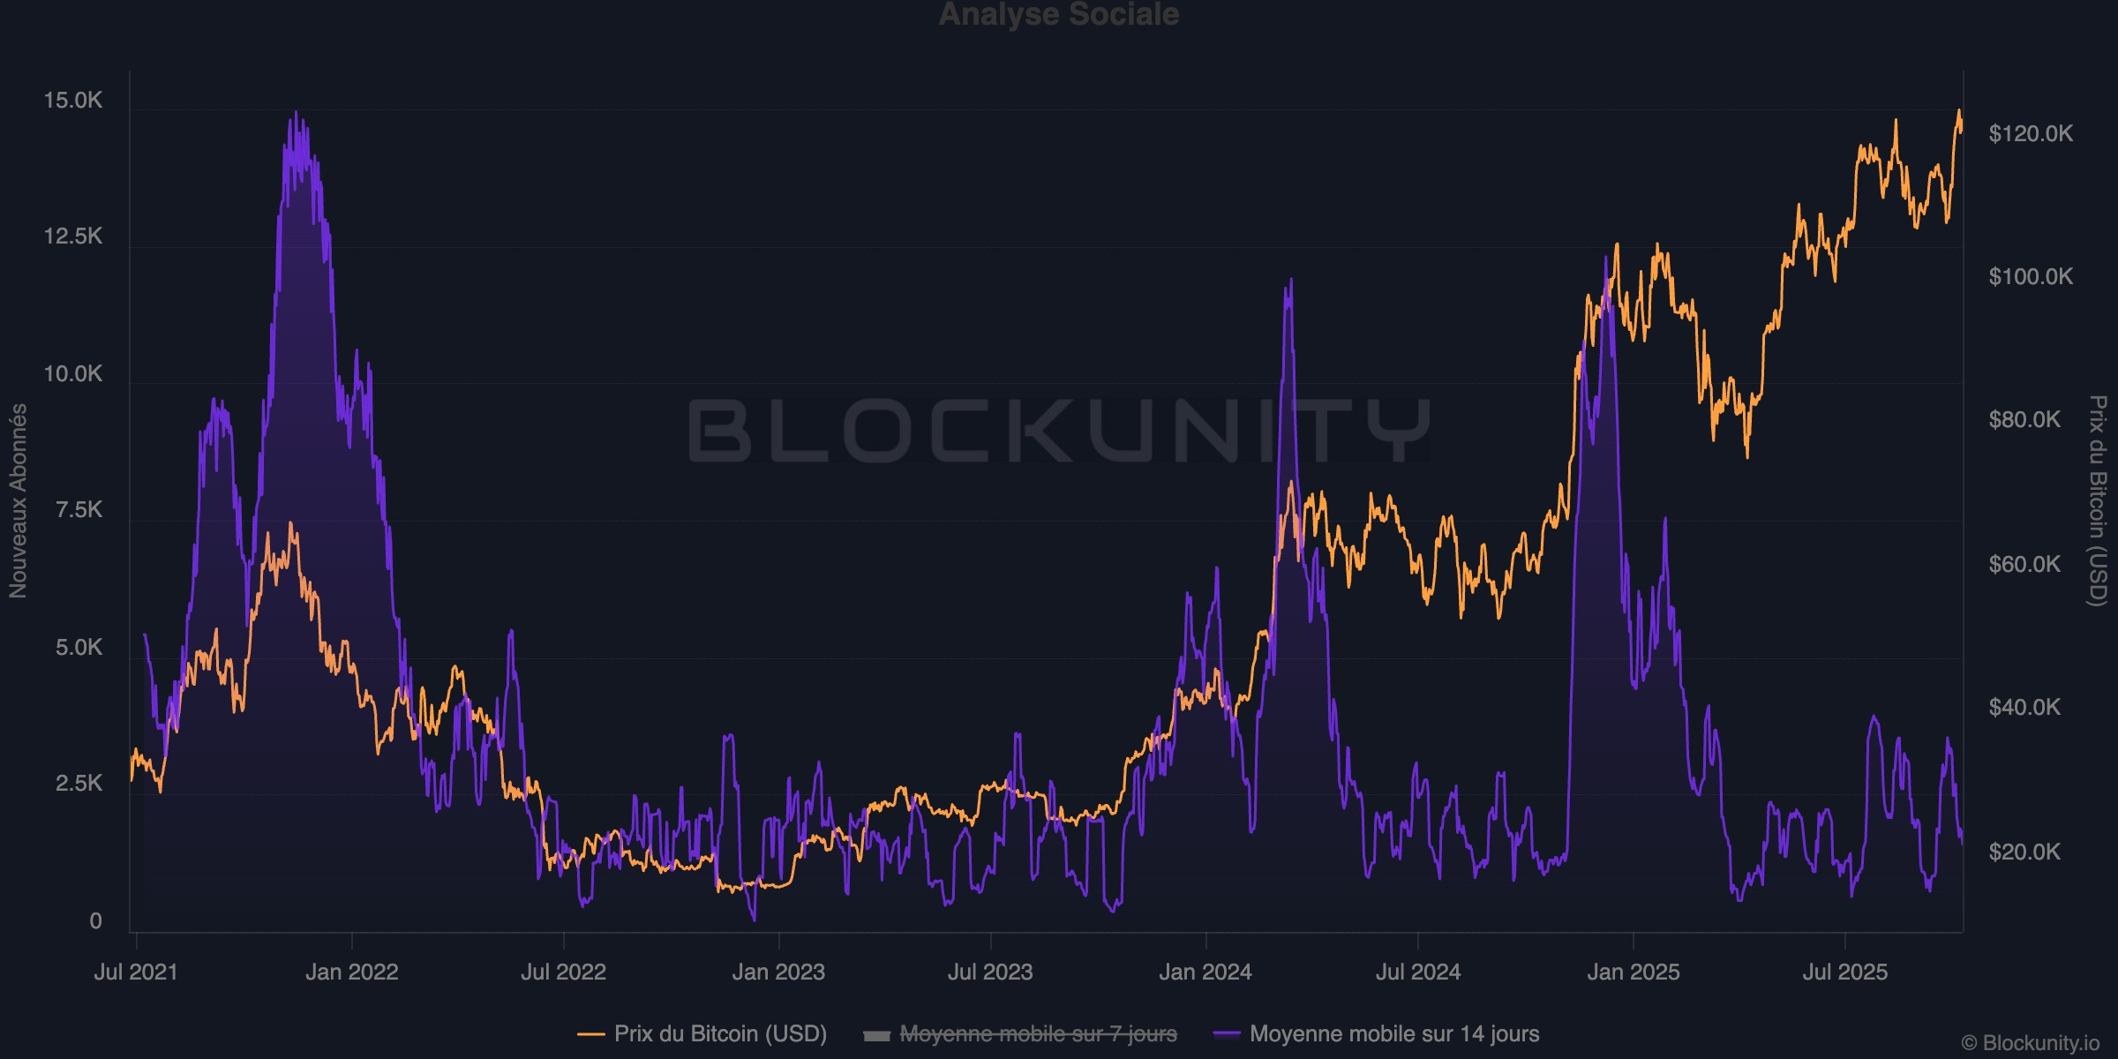2118x1059 pixels.
Task: Click the purple 14 jours legend marker
Action: coord(1227,1034)
